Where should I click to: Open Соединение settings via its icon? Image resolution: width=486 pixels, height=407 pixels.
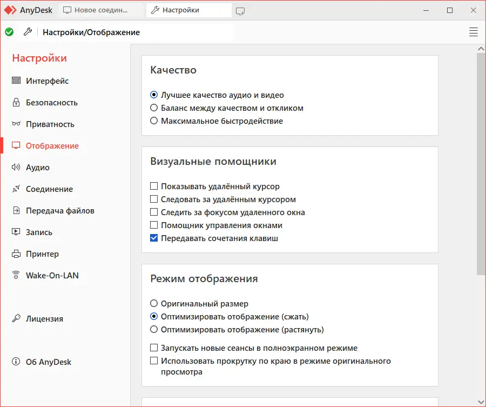click(16, 189)
